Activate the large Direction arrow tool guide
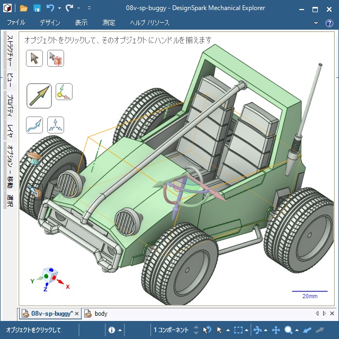 (x=39, y=95)
